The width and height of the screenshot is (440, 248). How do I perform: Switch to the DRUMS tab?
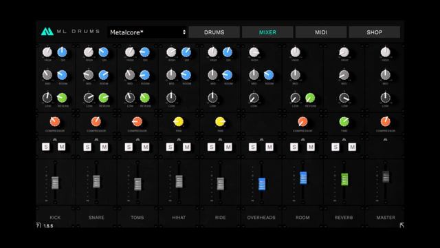214,32
